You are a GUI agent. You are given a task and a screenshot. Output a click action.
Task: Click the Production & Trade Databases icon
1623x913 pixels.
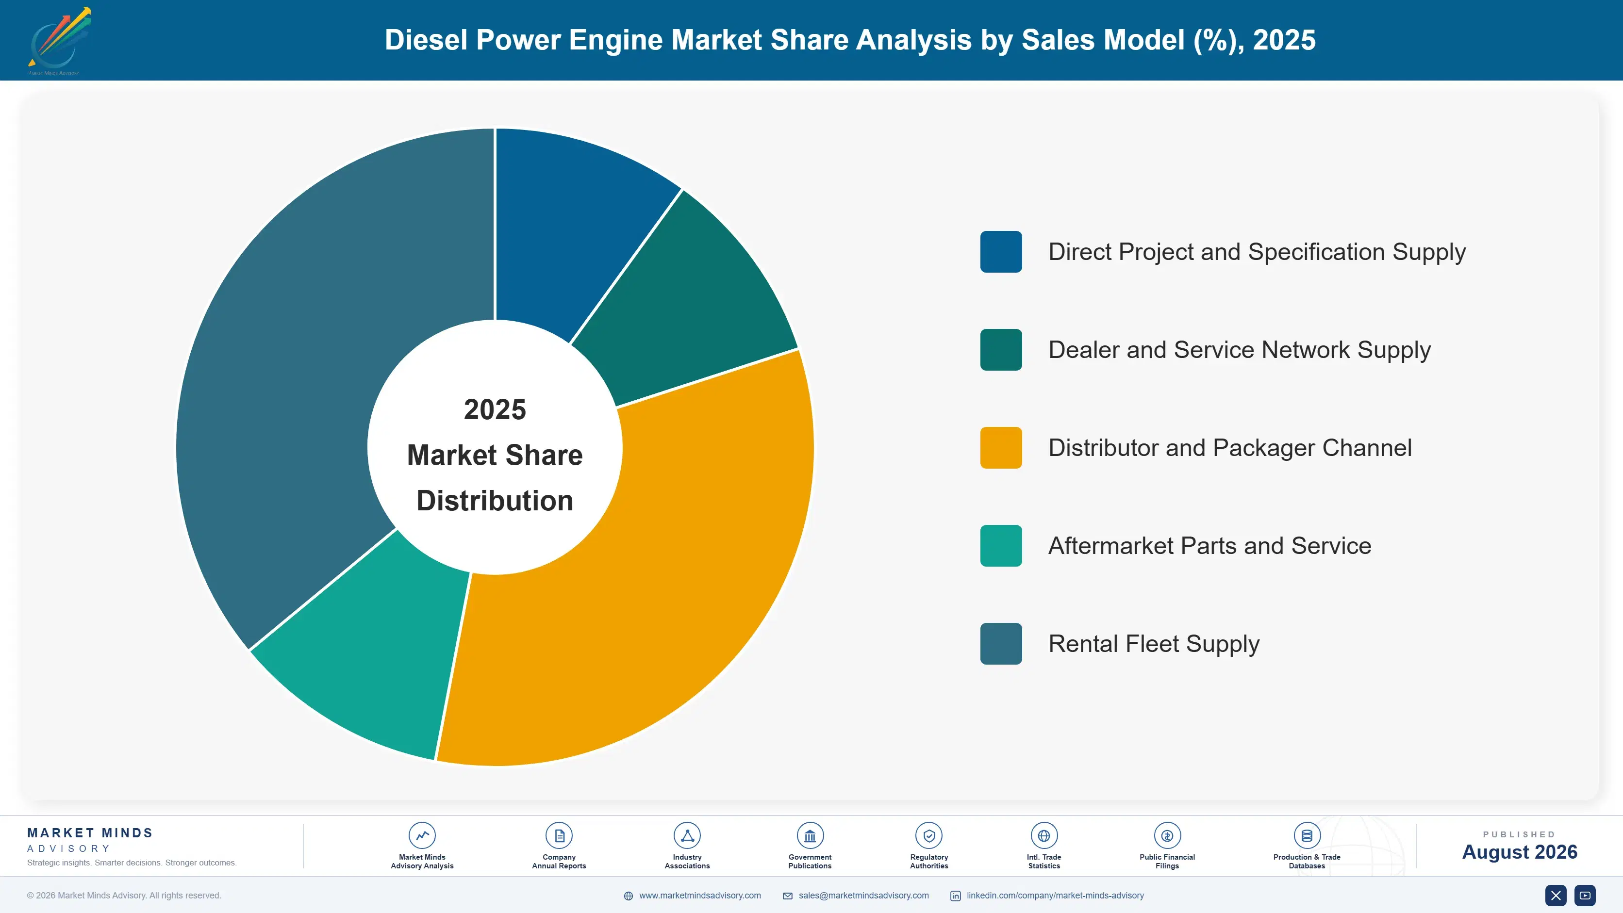point(1307,835)
